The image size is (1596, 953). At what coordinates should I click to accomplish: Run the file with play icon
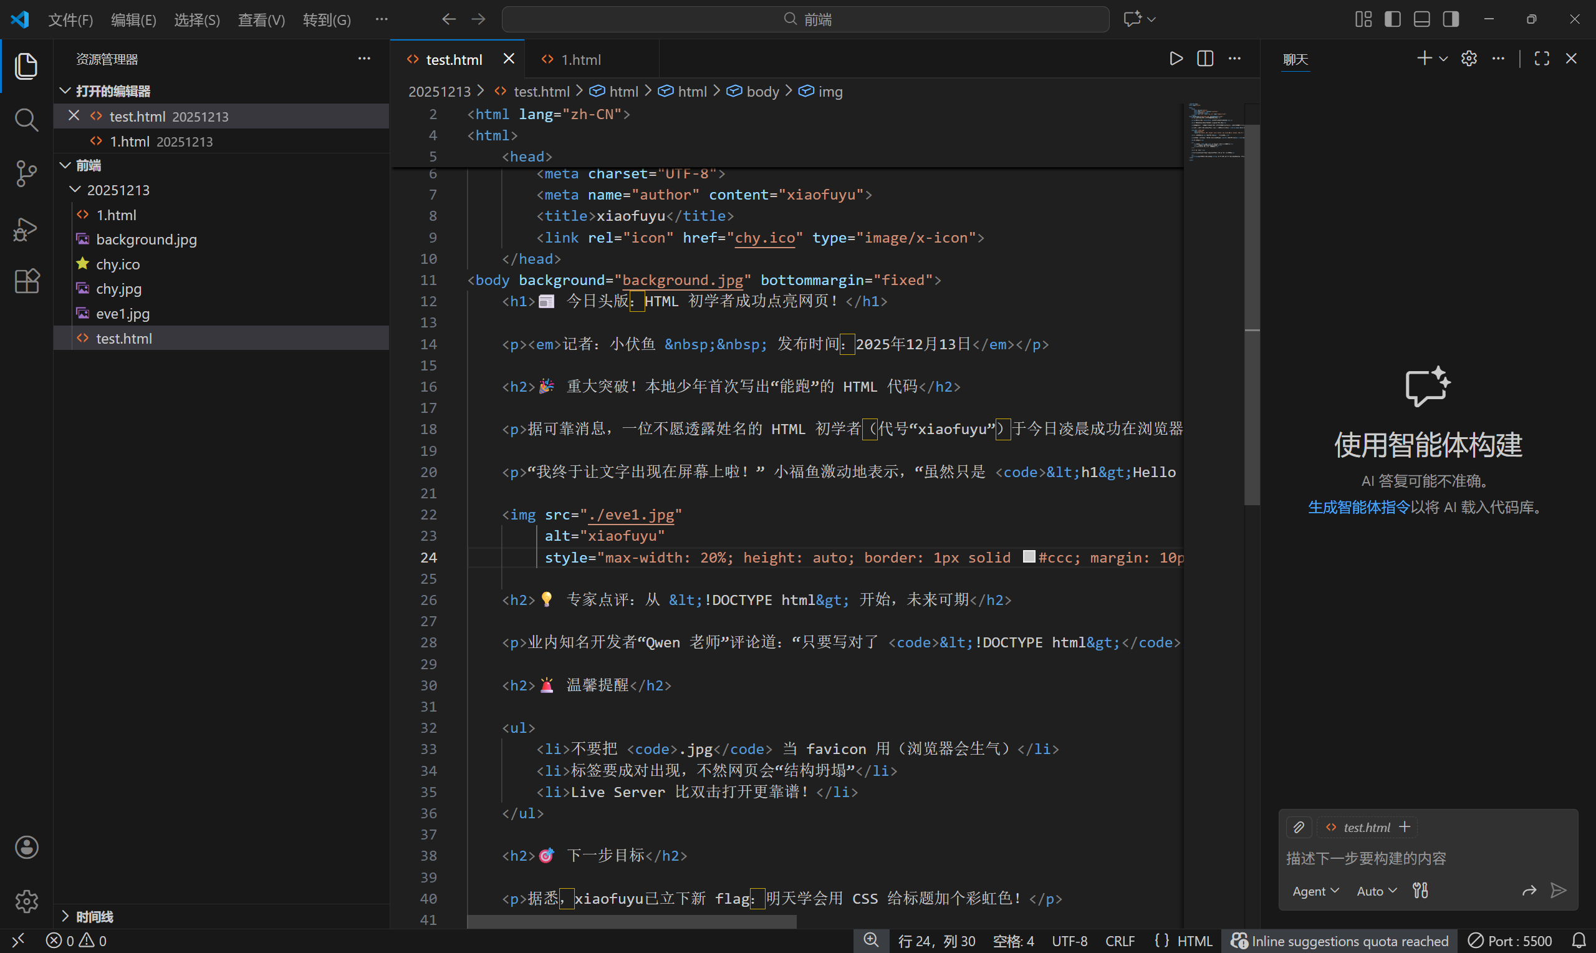(1176, 59)
